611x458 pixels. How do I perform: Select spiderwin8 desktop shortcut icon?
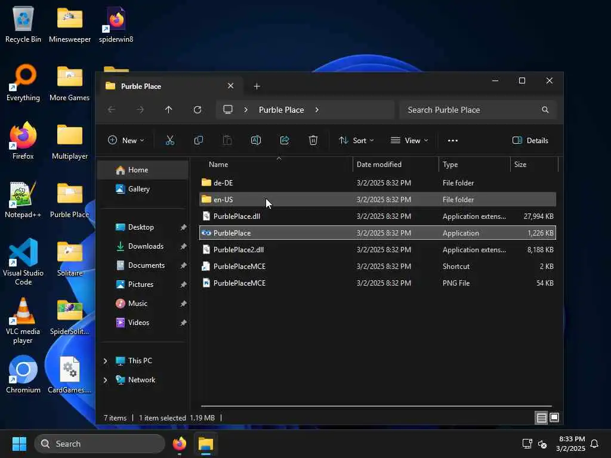116,24
